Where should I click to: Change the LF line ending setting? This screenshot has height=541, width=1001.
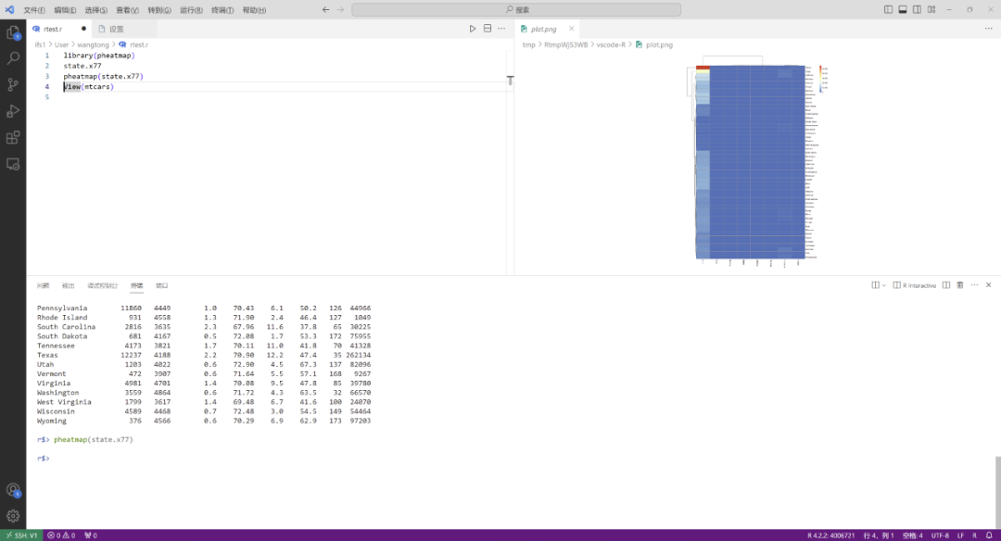[x=960, y=535]
